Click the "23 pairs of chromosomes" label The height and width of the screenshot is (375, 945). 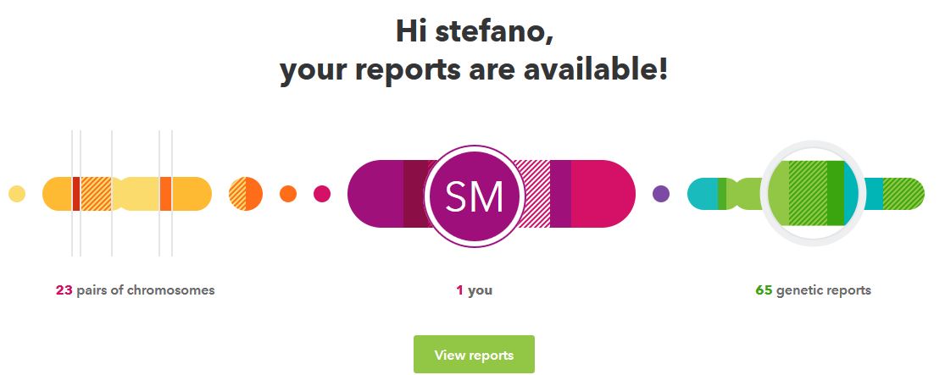click(136, 290)
